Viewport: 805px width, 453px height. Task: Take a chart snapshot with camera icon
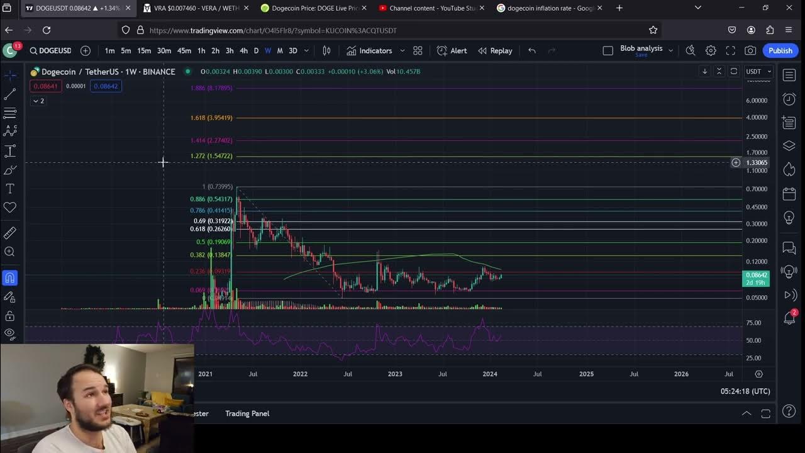(x=750, y=50)
